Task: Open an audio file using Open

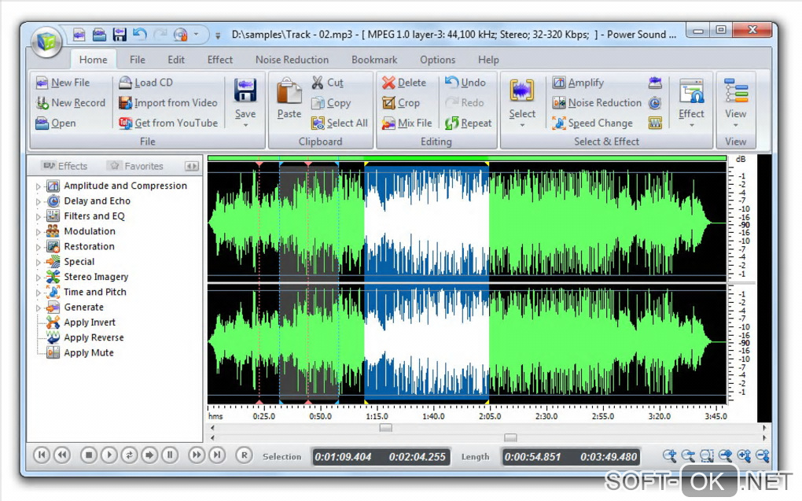Action: pos(55,123)
